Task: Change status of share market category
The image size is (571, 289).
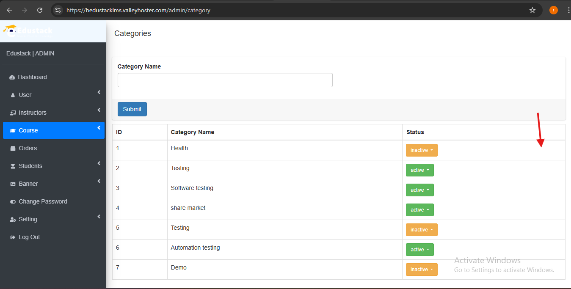Action: click(x=419, y=210)
